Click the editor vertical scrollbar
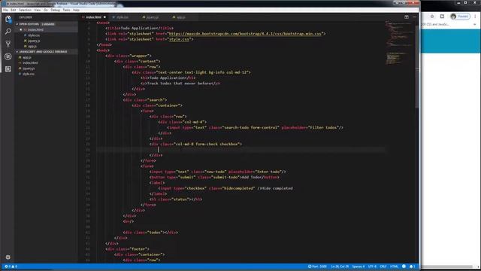The image size is (481, 271). (x=417, y=66)
